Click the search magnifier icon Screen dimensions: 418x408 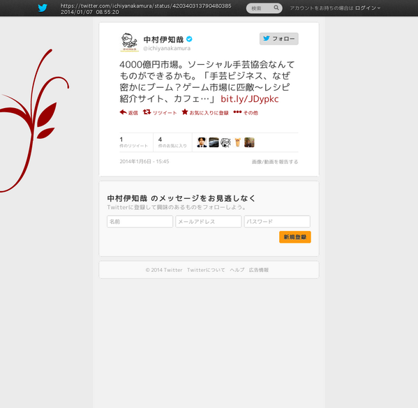[276, 8]
